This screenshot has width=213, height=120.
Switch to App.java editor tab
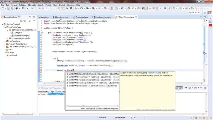coord(44,17)
